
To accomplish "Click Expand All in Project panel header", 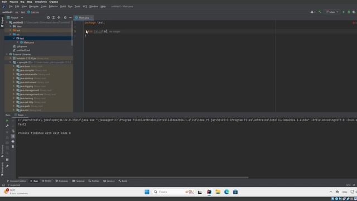I will pos(54,17).
